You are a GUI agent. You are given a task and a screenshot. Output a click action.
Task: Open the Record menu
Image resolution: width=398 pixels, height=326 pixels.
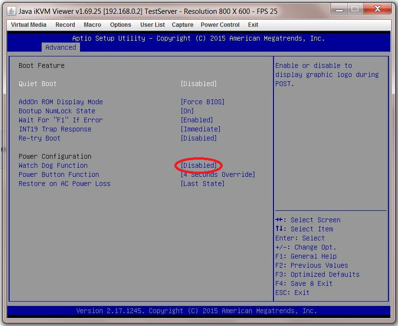coord(65,25)
